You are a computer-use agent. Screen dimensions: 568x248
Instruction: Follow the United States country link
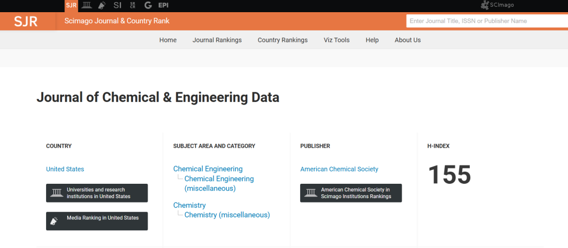coord(65,169)
